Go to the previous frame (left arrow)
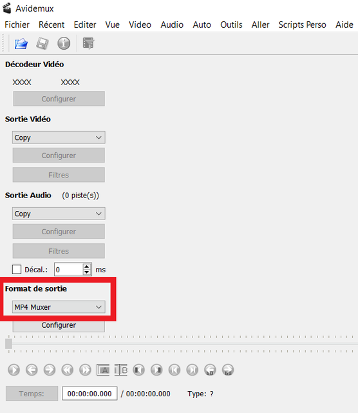Viewport: 358px width, 413px height. tap(32, 370)
